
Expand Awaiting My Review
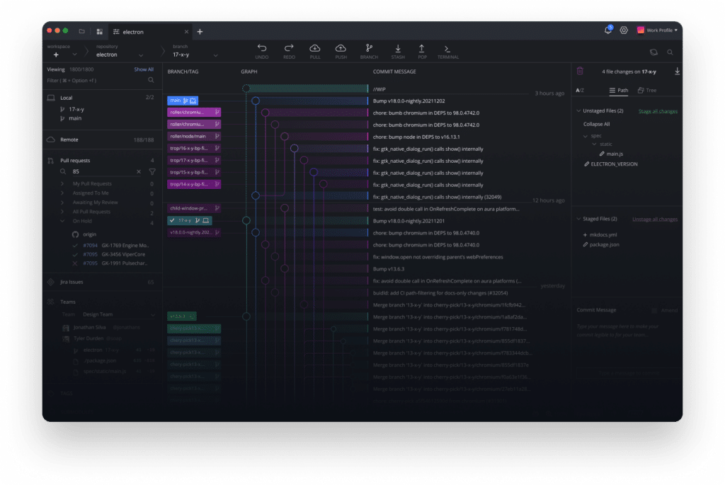62,202
